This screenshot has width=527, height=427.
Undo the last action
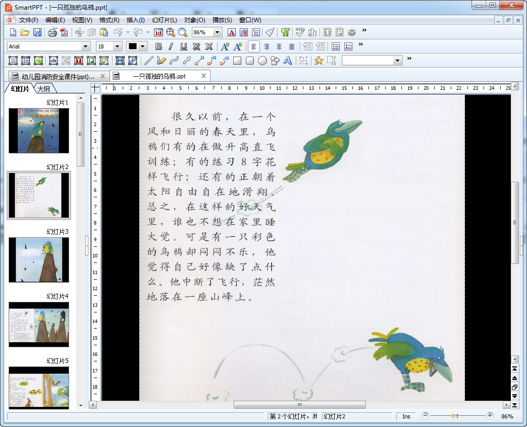[118, 32]
